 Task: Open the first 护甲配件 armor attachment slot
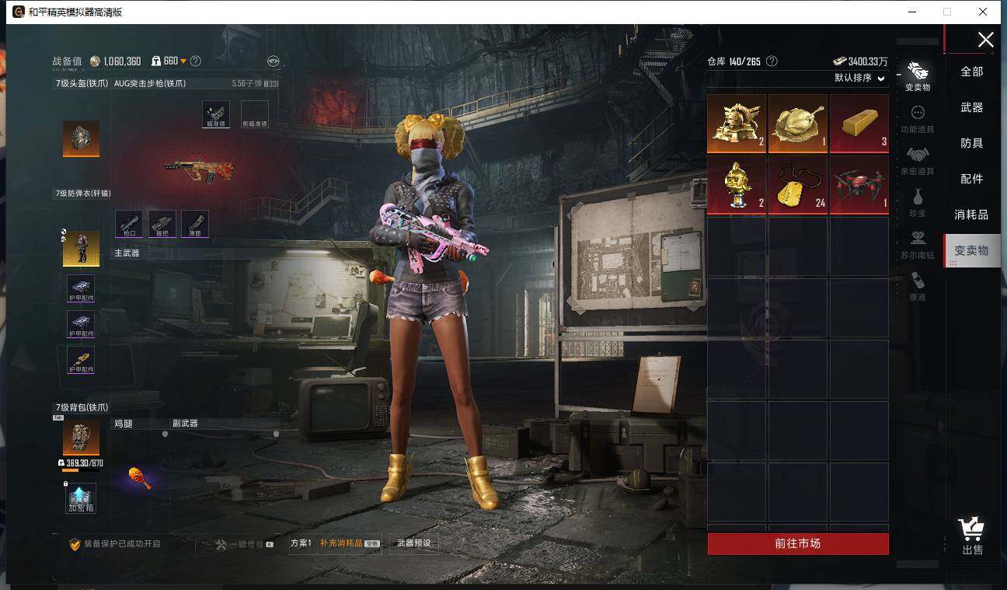coord(81,288)
